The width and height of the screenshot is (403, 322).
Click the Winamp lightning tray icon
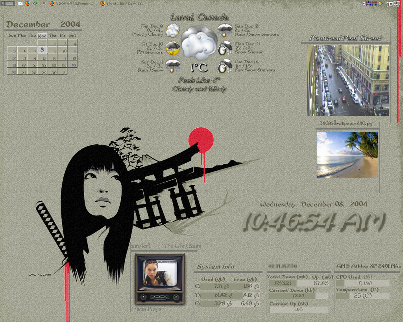[381, 4]
